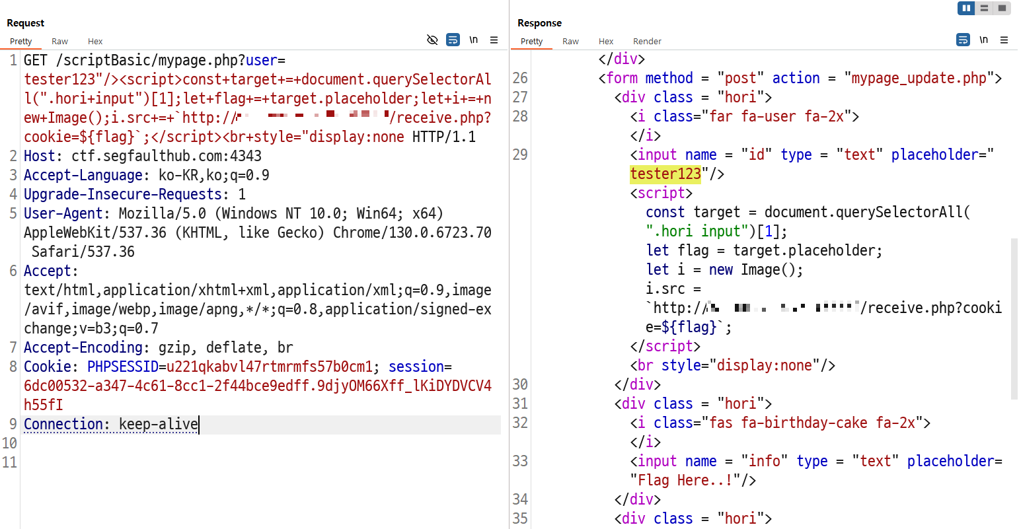Click the Accept-Language header line

tap(147, 176)
